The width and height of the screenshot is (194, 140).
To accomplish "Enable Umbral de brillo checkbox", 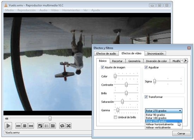I will tap(115, 117).
